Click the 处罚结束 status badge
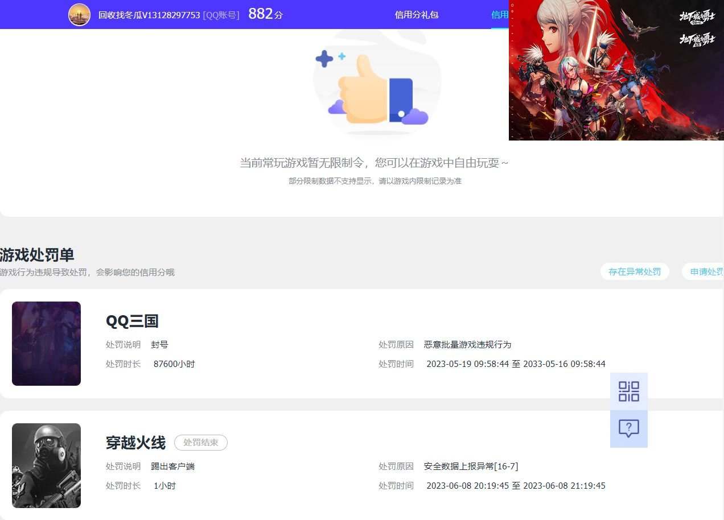Image resolution: width=724 pixels, height=520 pixels. coord(201,443)
